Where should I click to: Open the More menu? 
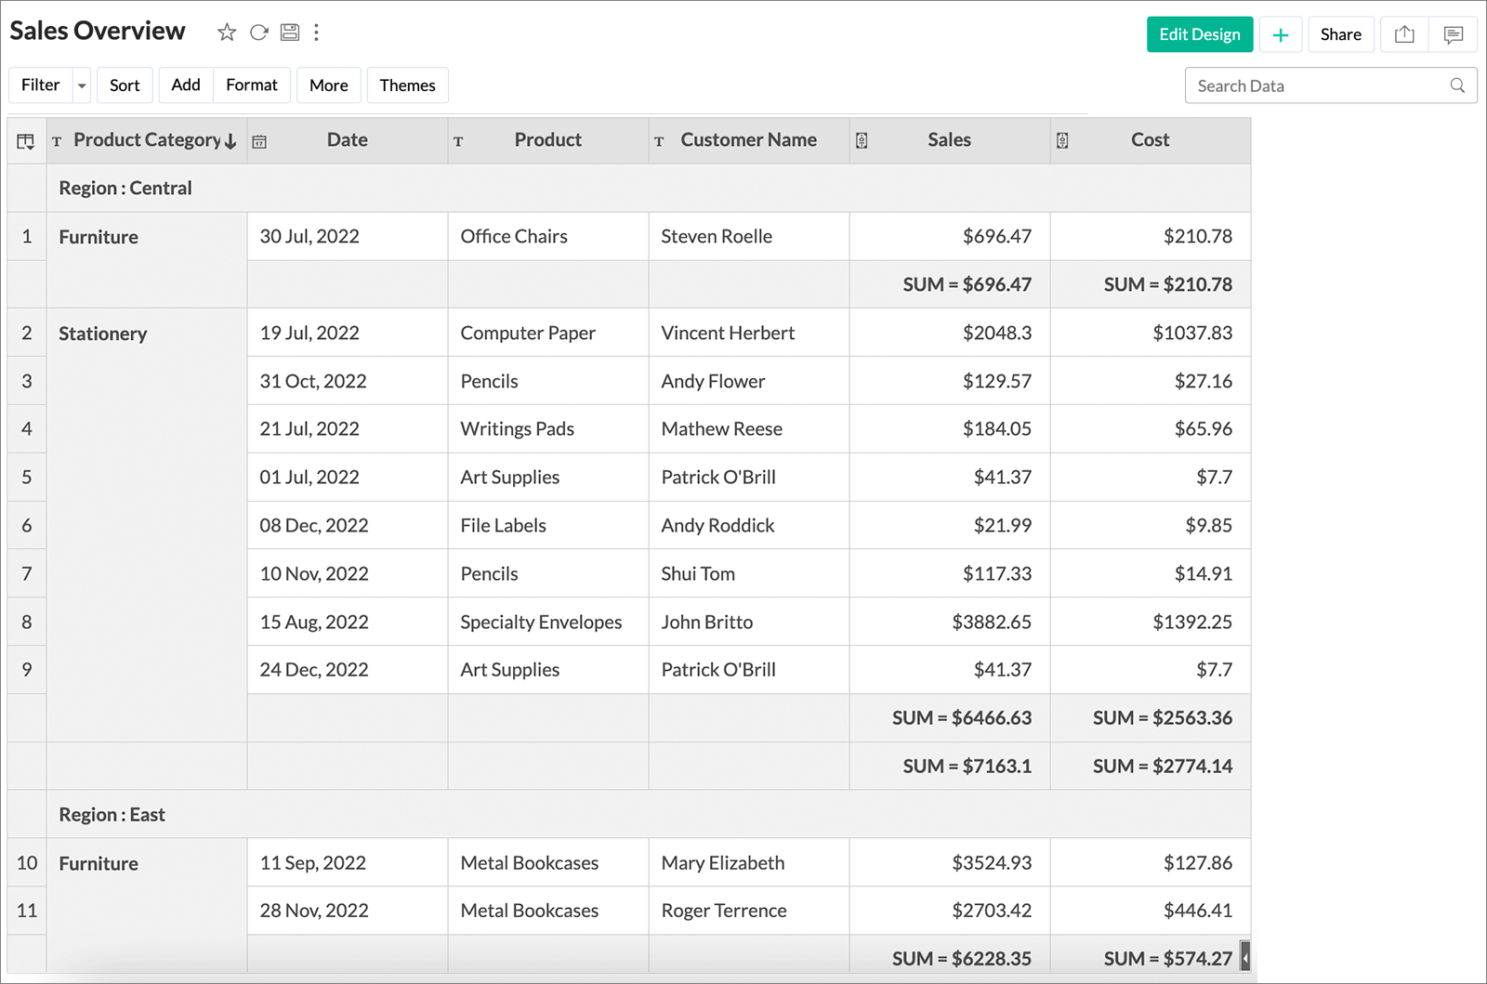329,85
